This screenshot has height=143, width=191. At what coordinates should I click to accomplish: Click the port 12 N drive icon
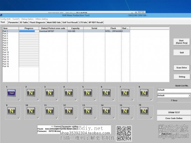69,111
